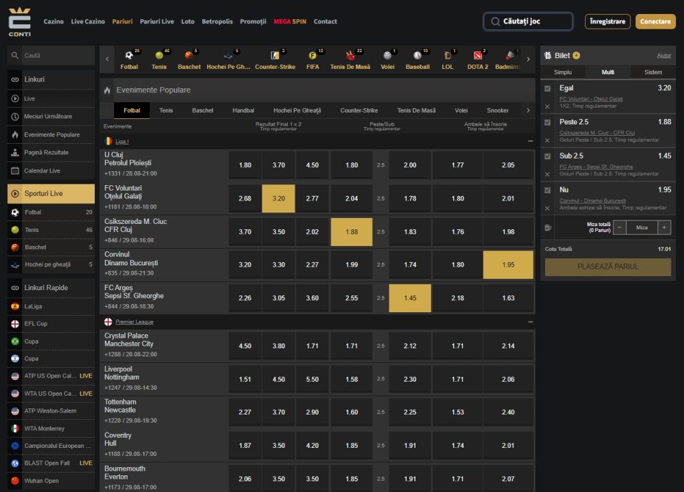Show next sports in the carousel
Viewport: 684px width, 492px height.
click(x=528, y=59)
